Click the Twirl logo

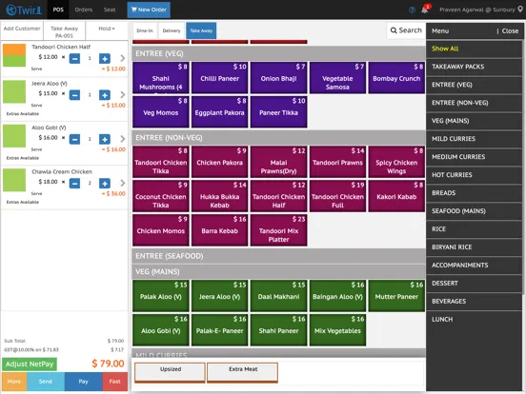point(24,10)
